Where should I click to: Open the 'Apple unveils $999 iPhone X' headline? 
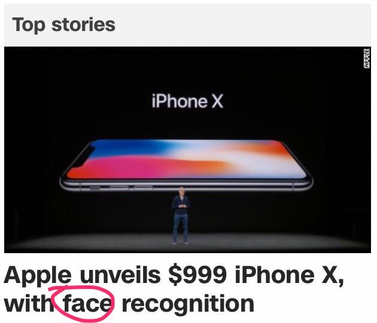point(174,289)
